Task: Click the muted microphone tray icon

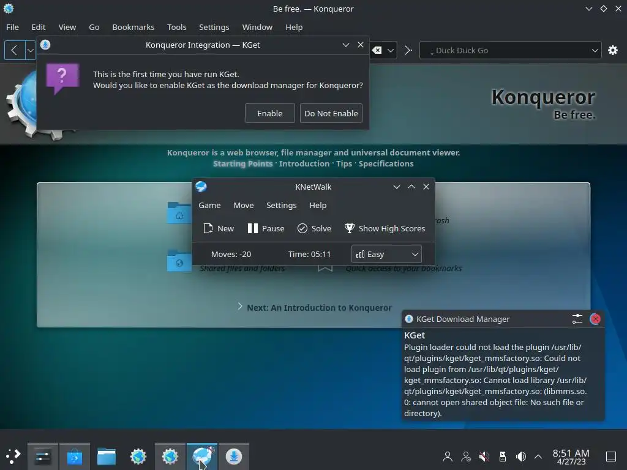Action: (x=484, y=457)
